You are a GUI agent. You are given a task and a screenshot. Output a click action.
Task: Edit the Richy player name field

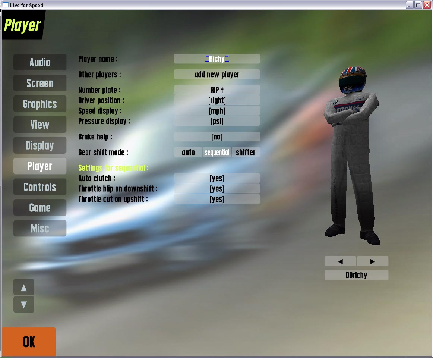coord(217,59)
